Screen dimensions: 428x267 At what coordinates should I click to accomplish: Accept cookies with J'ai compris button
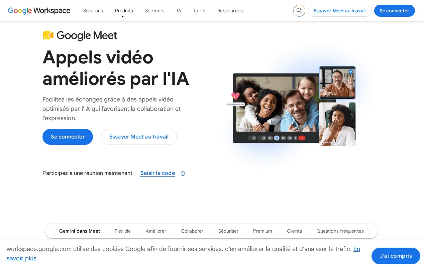pyautogui.click(x=396, y=256)
